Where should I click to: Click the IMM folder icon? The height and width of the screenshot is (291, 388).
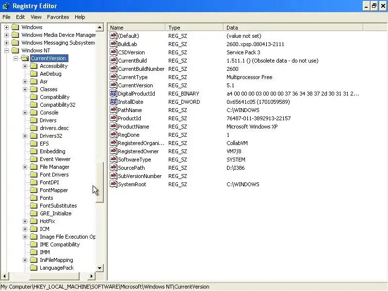coord(33,252)
